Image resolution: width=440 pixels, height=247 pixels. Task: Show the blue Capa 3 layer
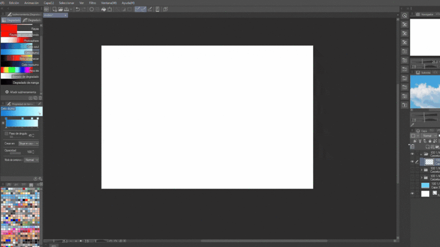(412, 185)
